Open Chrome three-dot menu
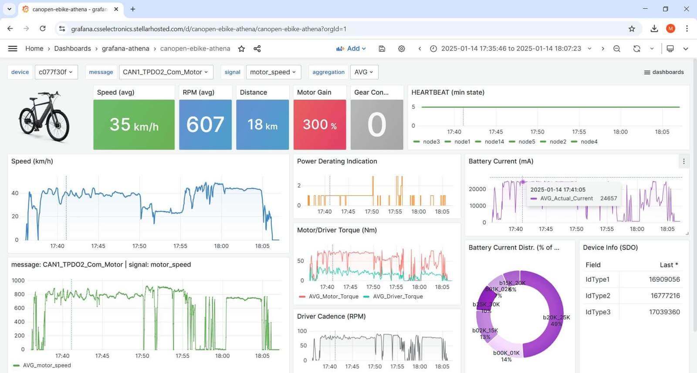 (x=687, y=29)
